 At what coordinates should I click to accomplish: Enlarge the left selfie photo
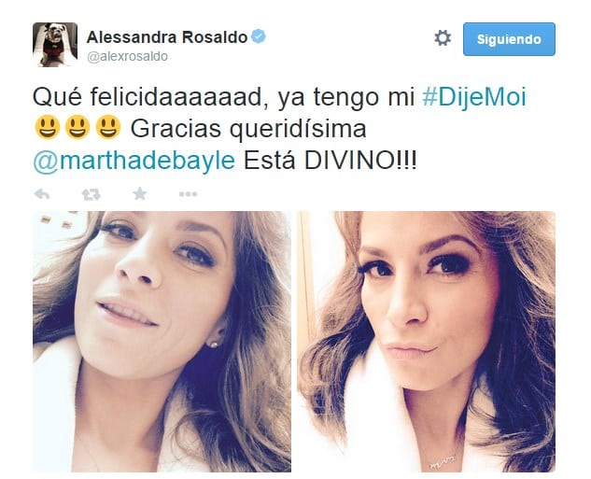tap(162, 342)
